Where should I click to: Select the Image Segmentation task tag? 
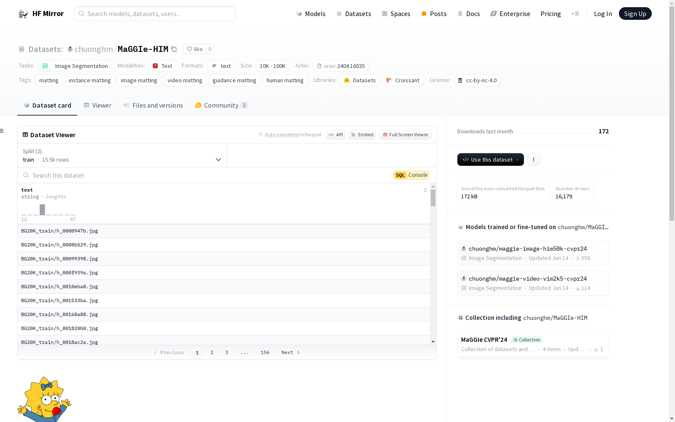[x=75, y=66]
